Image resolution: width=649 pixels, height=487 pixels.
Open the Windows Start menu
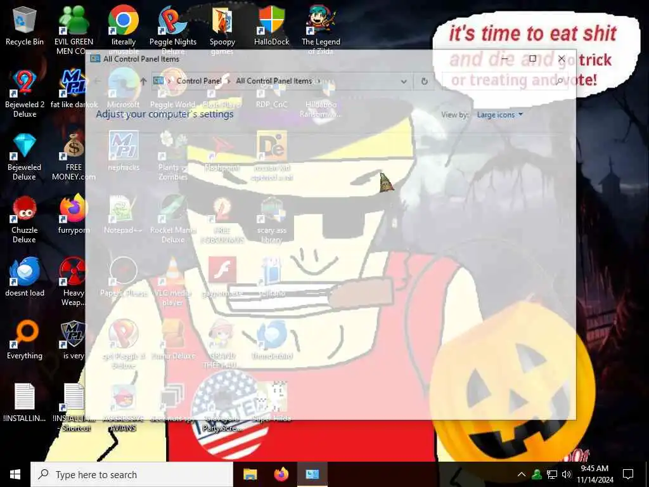tap(15, 474)
